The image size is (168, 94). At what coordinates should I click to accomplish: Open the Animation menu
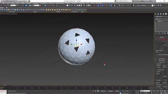point(36,3)
